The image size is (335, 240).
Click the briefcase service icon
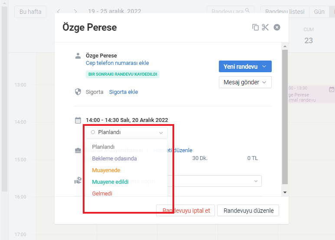[78, 150]
